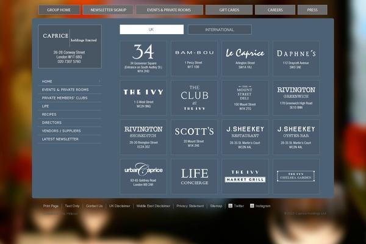Open the J. Sheekey Oyster Bar tile

[296, 137]
